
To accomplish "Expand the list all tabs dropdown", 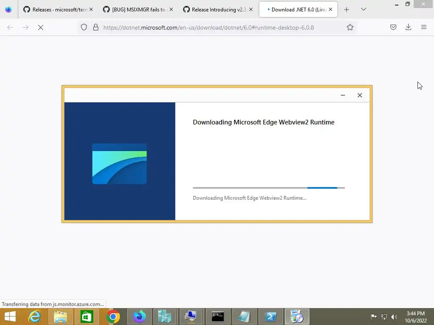I will [x=364, y=10].
